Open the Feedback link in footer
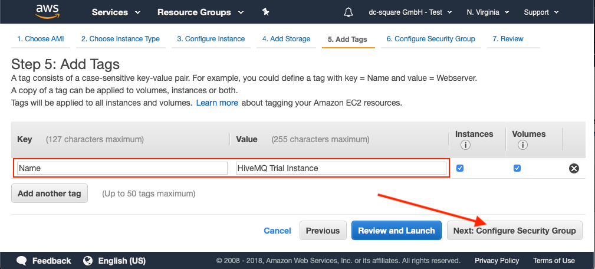The height and width of the screenshot is (269, 595). pos(52,261)
